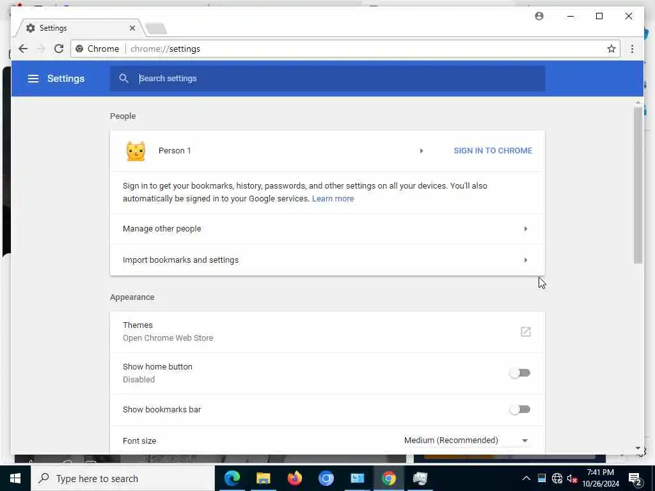Click the muted volume tray icon
Image resolution: width=655 pixels, height=491 pixels.
click(x=572, y=478)
